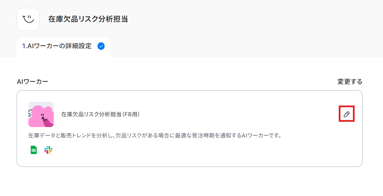383x196 pixels.
Task: Click the dark pink blob on avatar's corner
Action: [49, 122]
